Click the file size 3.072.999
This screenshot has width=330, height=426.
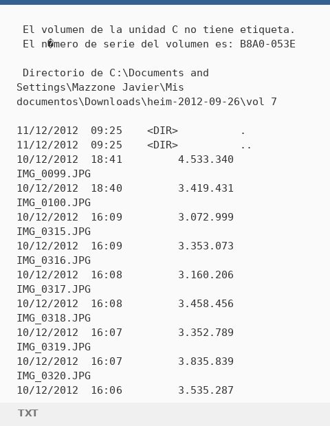pyautogui.click(x=206, y=217)
